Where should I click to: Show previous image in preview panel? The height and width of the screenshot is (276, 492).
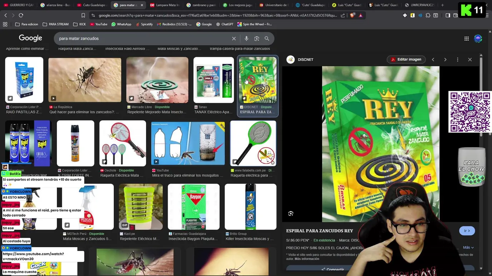point(433,59)
